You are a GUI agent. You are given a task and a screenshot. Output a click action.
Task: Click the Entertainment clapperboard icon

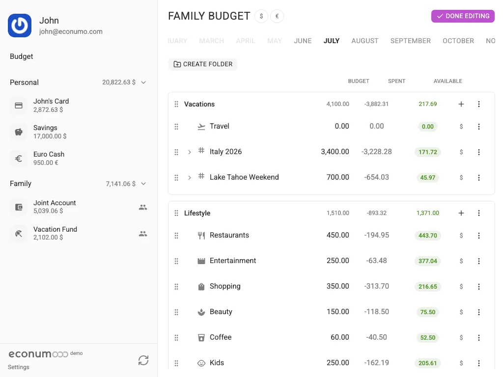coord(201,261)
